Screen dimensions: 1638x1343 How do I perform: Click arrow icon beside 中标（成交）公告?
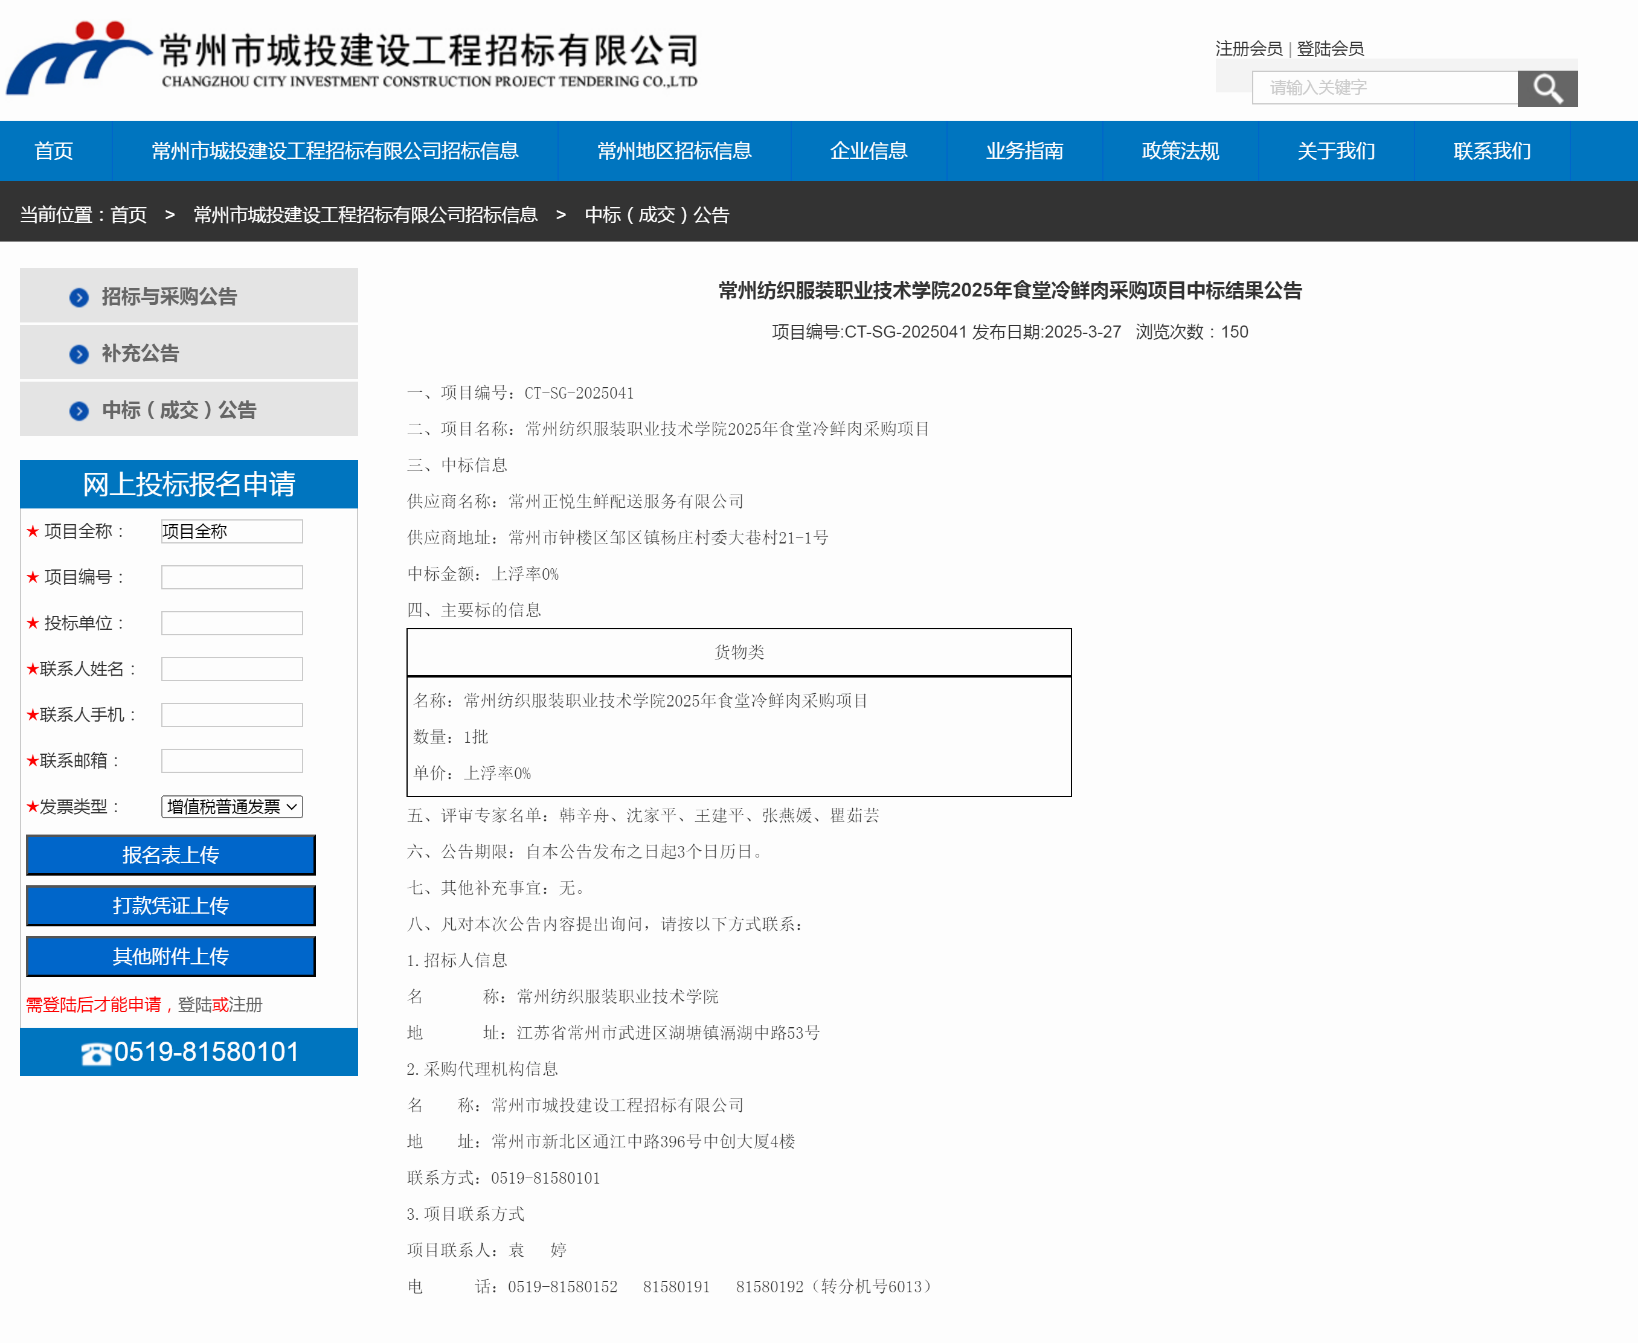pos(79,411)
